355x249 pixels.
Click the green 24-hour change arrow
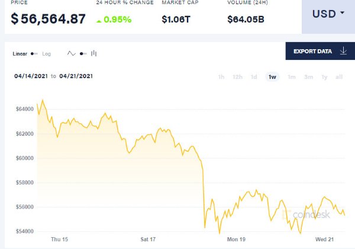98,20
